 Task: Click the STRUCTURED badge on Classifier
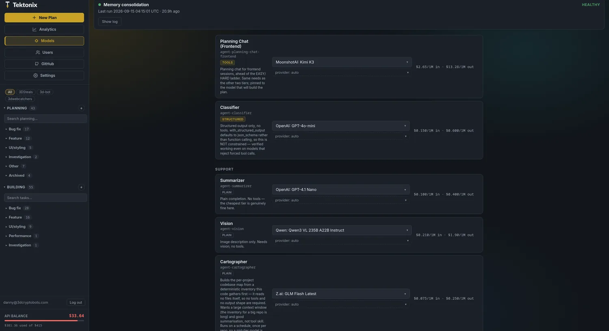click(x=233, y=119)
